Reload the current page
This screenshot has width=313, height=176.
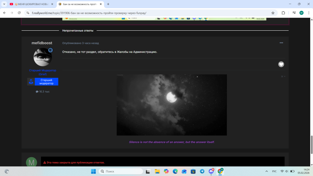pyautogui.click(x=19, y=13)
